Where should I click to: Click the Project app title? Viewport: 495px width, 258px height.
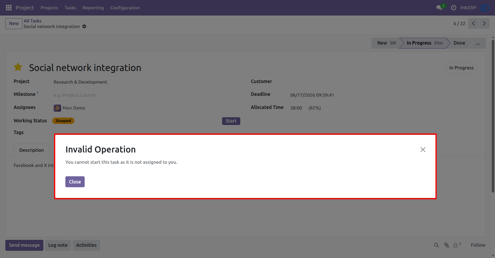tap(25, 8)
